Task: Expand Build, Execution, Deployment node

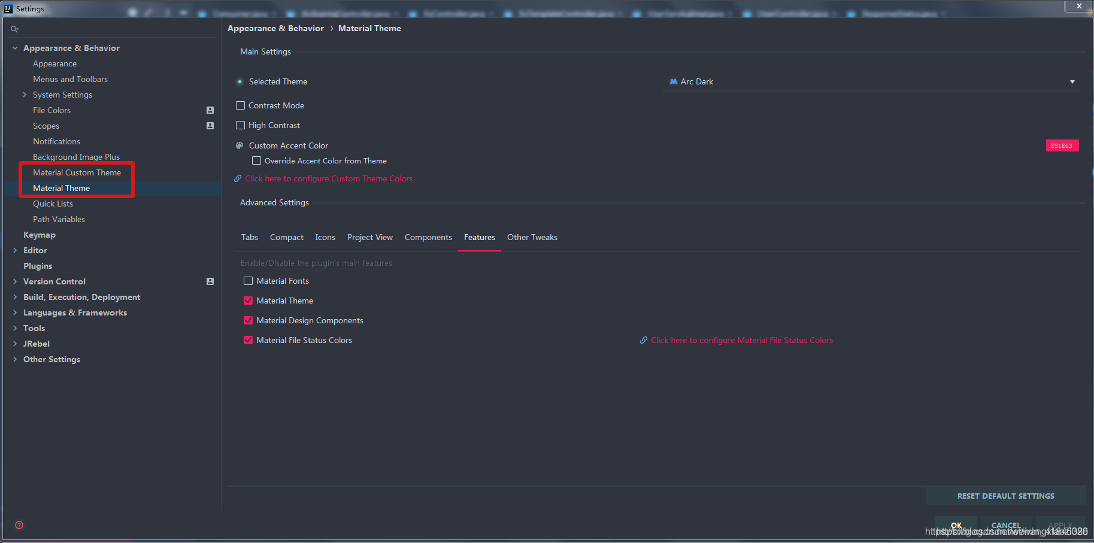Action: click(15, 297)
